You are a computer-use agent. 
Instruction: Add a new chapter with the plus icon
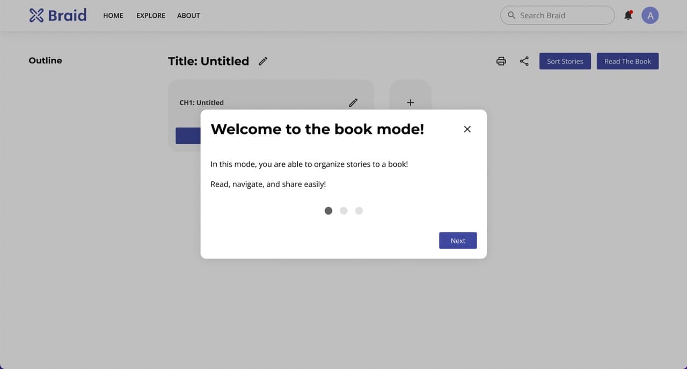pyautogui.click(x=410, y=102)
